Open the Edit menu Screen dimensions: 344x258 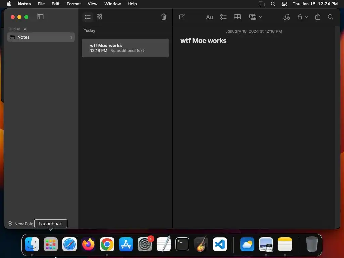click(55, 4)
